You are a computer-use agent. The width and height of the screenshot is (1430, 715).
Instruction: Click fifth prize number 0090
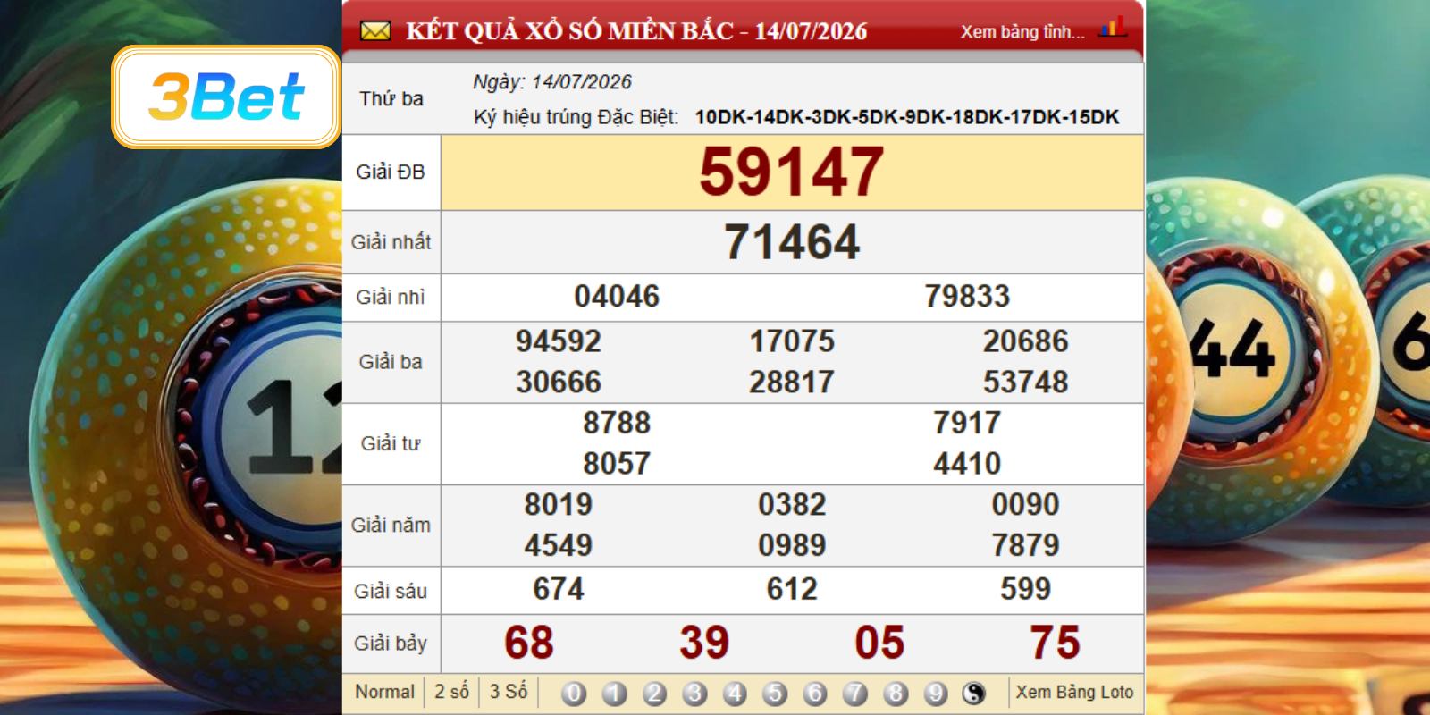1025,505
